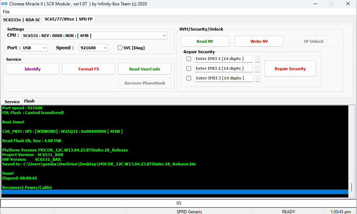Click the 'Project Version: SC6531_BAR' line

click(33, 155)
